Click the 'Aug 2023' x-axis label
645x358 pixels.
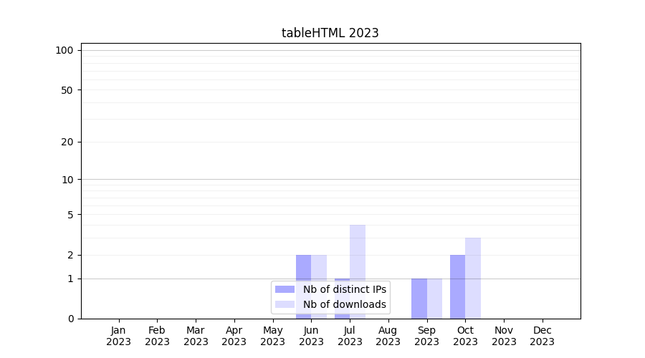coord(388,336)
